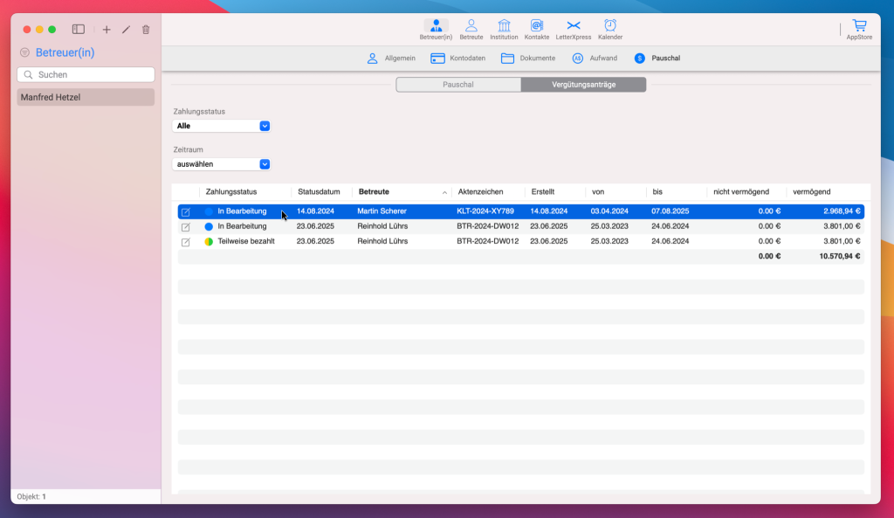Switch to the Aufwand tab
Screen dimensions: 894x518
click(x=594, y=59)
